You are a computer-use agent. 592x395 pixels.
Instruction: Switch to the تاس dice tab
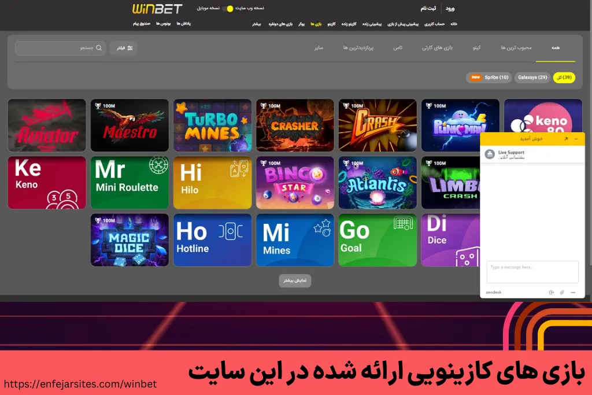pyautogui.click(x=398, y=47)
